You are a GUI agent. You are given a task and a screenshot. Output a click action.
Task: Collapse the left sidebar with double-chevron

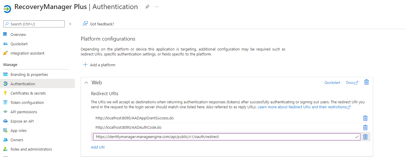tap(70, 24)
